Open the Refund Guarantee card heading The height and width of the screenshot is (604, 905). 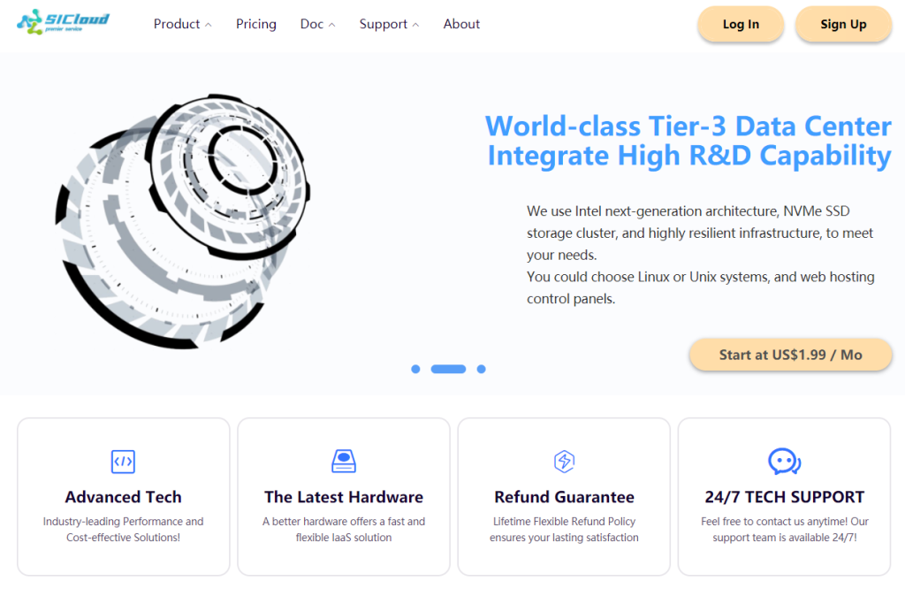click(564, 497)
